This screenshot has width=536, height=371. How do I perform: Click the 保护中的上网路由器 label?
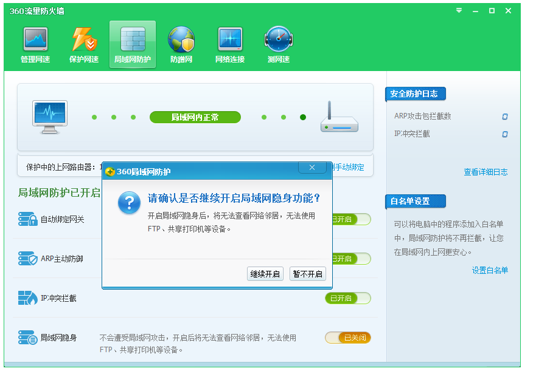[60, 167]
